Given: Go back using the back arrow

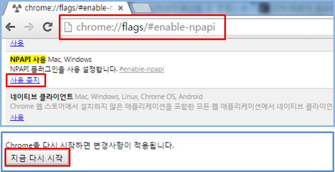Looking at the screenshot, I should pyautogui.click(x=10, y=27).
